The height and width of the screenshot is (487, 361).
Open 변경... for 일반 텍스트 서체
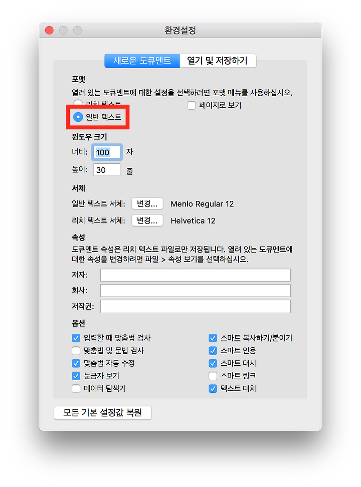point(147,204)
